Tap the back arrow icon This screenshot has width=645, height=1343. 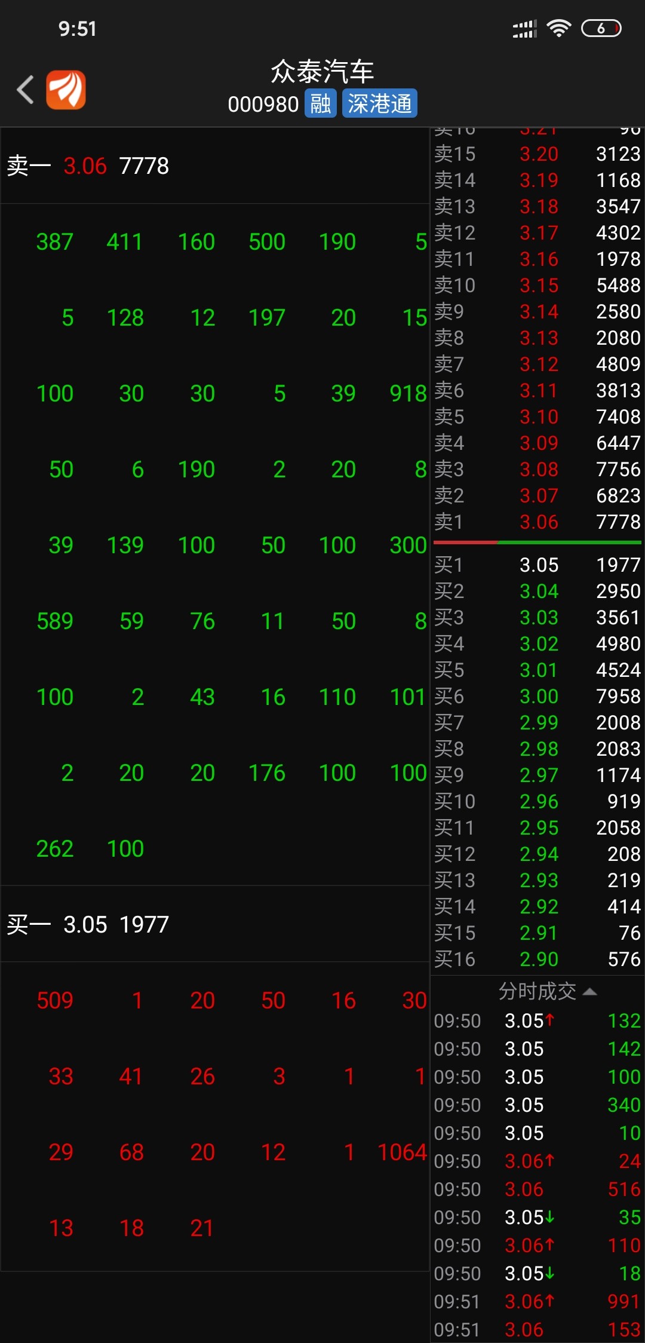tap(26, 90)
